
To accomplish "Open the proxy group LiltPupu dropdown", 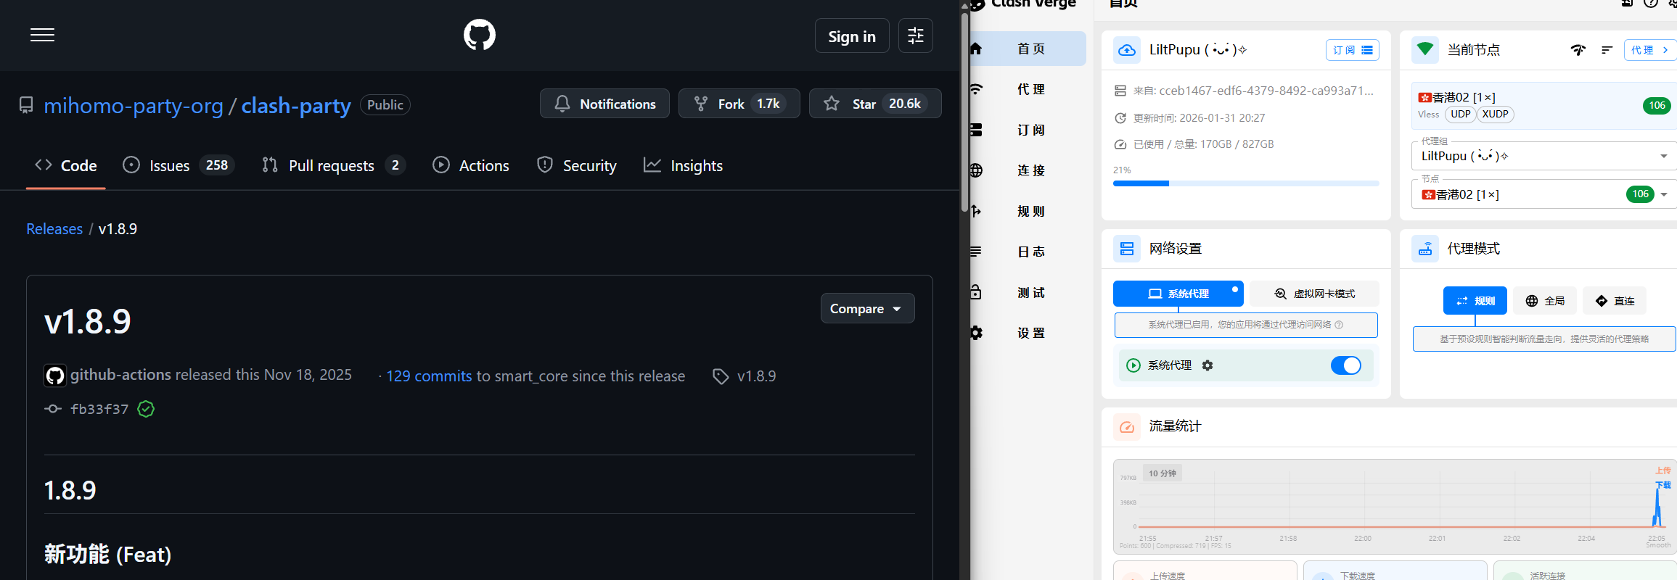I will click(1542, 156).
